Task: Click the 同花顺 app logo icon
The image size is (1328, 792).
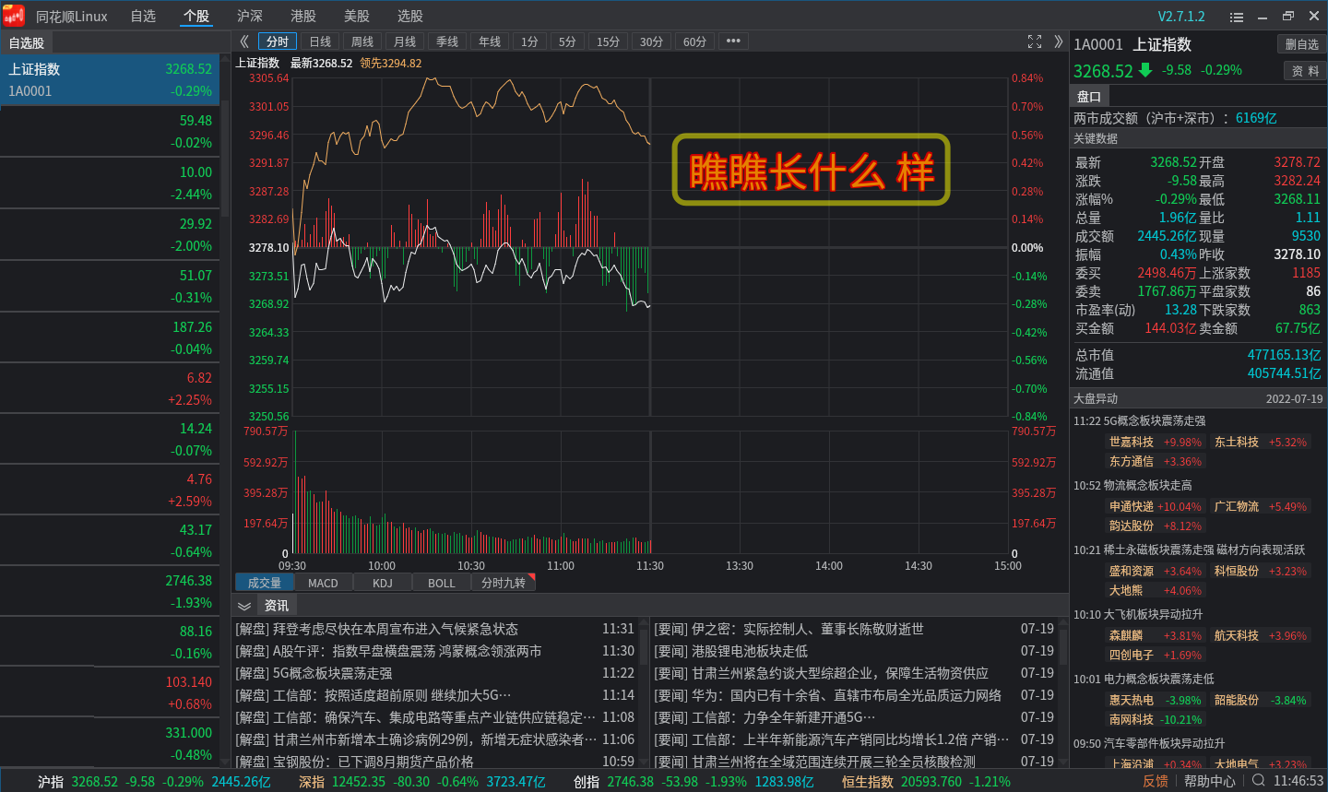Action: point(14,16)
